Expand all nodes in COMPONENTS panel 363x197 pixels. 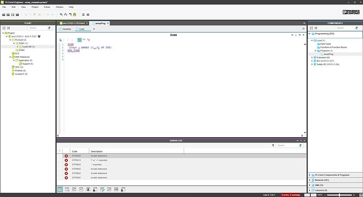click(x=311, y=28)
